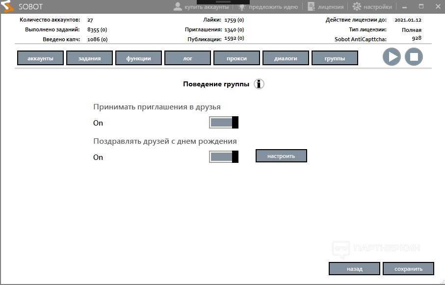Select the группы tab

(x=335, y=58)
